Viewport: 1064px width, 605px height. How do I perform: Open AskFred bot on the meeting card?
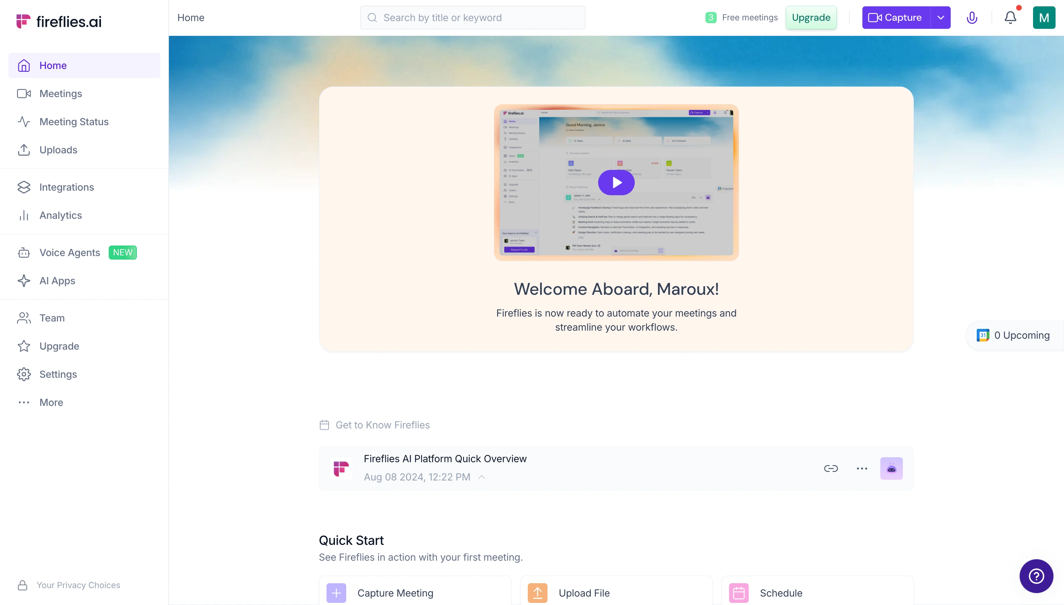pos(892,468)
